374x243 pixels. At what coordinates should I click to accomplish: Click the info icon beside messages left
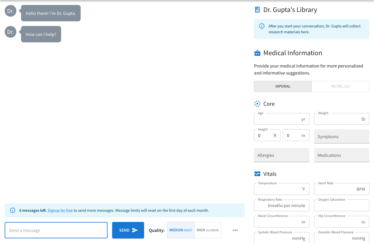point(13,210)
